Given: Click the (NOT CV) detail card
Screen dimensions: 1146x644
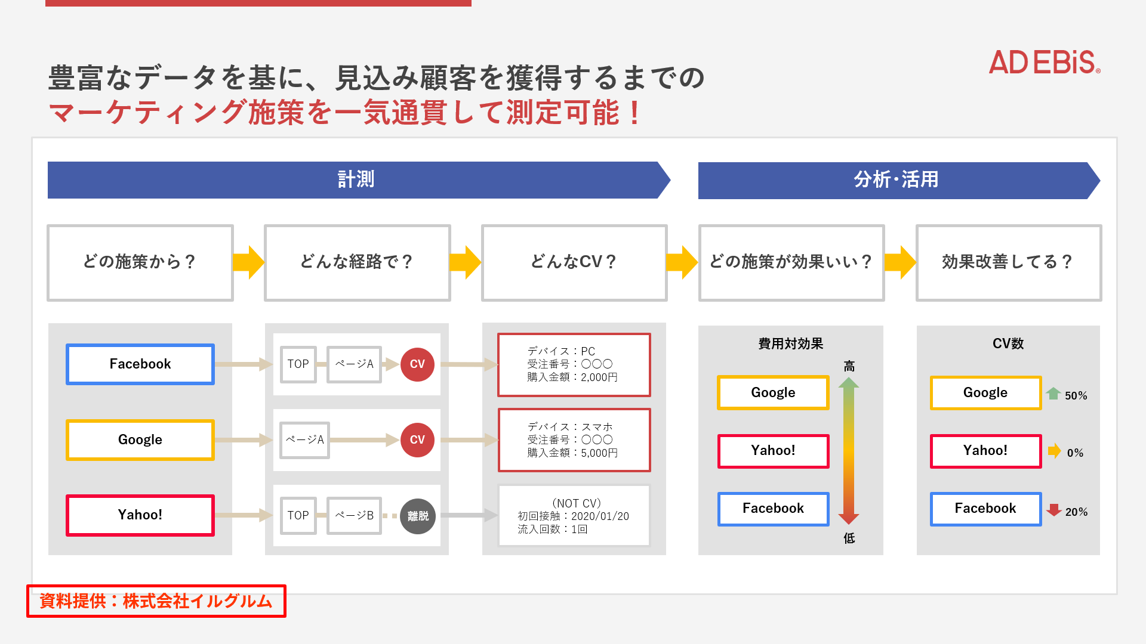Looking at the screenshot, I should pos(574,516).
